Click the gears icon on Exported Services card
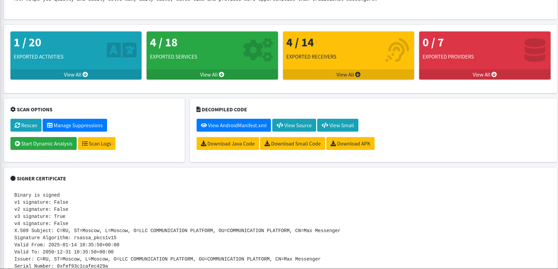 tap(258, 50)
